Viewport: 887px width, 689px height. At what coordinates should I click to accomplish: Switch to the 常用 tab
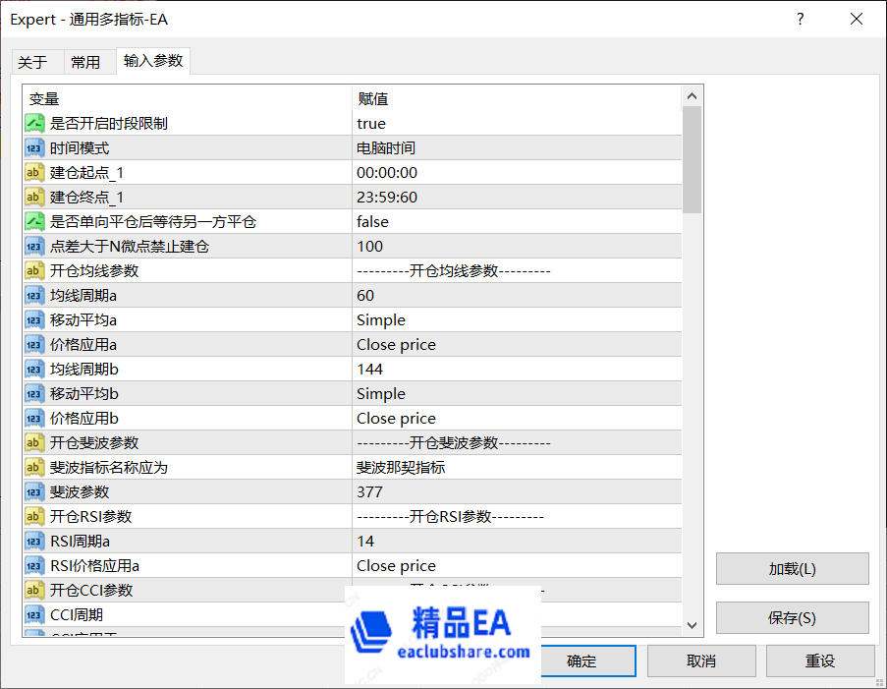click(x=85, y=62)
